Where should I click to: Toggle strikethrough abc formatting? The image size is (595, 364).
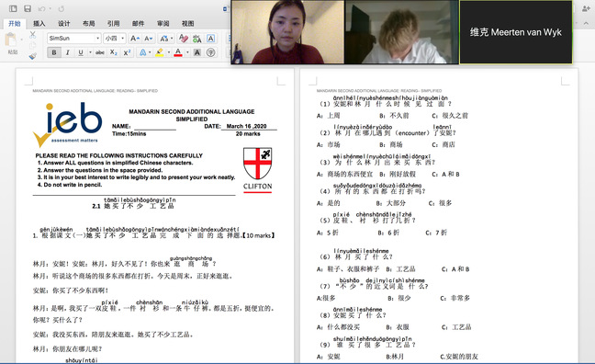click(100, 52)
